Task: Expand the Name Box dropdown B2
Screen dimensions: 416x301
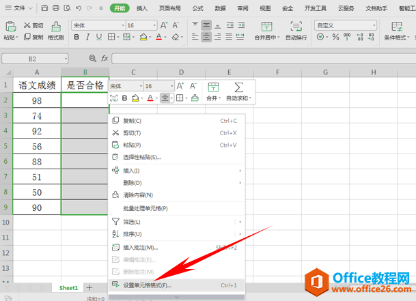Action: (x=66, y=59)
